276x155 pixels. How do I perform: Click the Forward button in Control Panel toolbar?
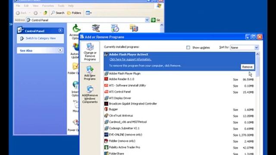35,13
